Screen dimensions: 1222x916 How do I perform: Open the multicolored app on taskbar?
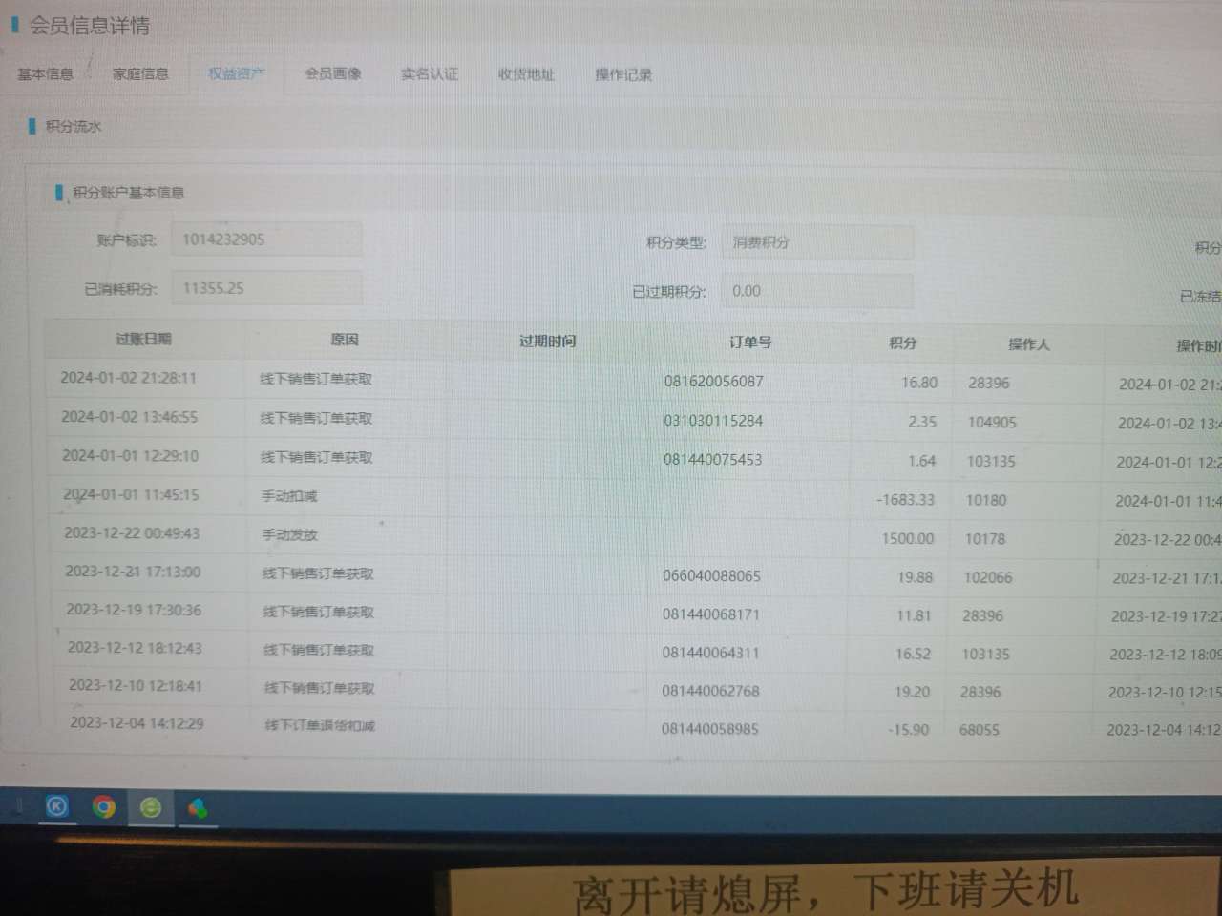(198, 808)
